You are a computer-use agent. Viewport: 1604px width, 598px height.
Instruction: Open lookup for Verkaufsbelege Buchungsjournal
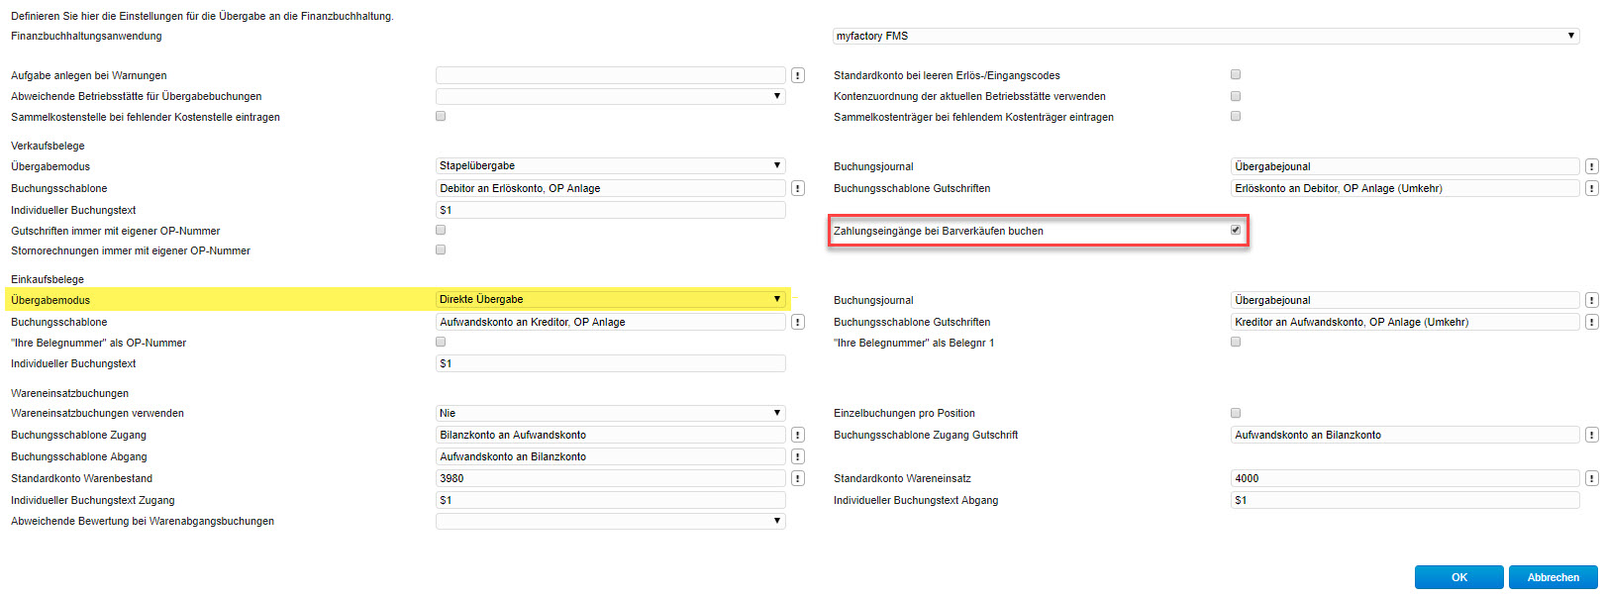pos(1591,166)
